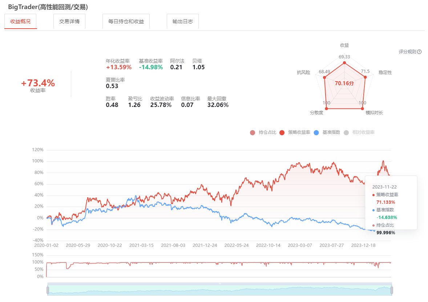This screenshot has width=428, height=302.
Task: Click the 稳定性 vertex point on radar chart
Action: click(366, 77)
